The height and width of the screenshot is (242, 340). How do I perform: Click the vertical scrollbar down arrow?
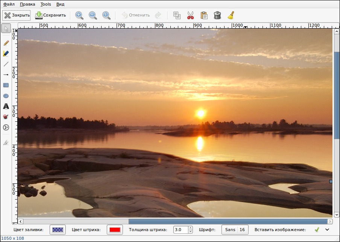[337, 215]
